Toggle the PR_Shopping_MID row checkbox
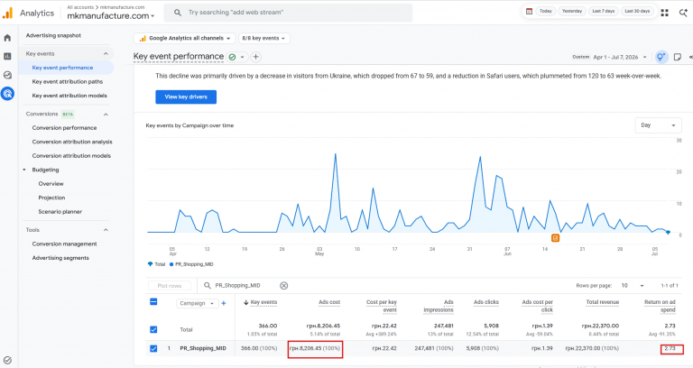Screen dimensions: 693x368 click(x=153, y=348)
